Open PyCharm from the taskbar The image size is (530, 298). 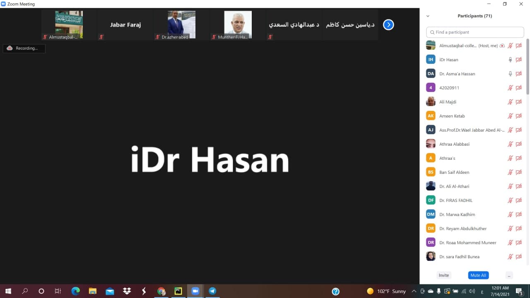coord(178,291)
